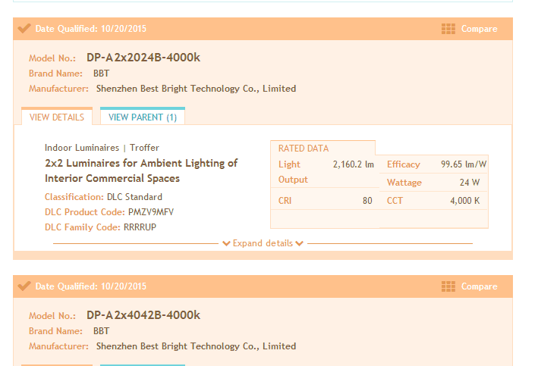Screen dimensions: 538x366
Task: Open the VIEW DETAILS tab
Action: (57, 117)
